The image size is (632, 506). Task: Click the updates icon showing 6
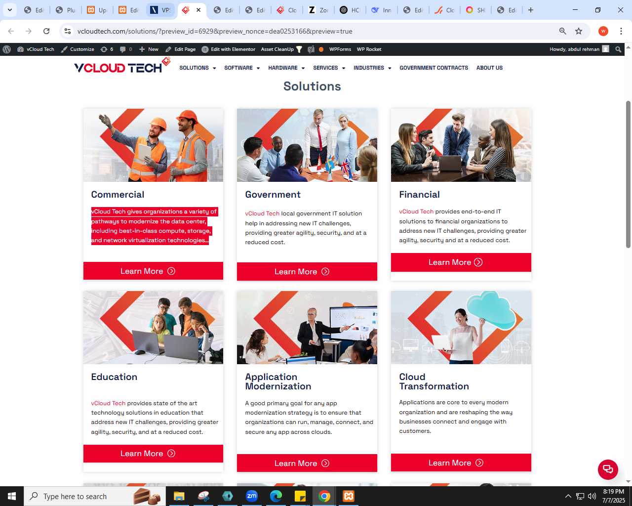pos(107,49)
